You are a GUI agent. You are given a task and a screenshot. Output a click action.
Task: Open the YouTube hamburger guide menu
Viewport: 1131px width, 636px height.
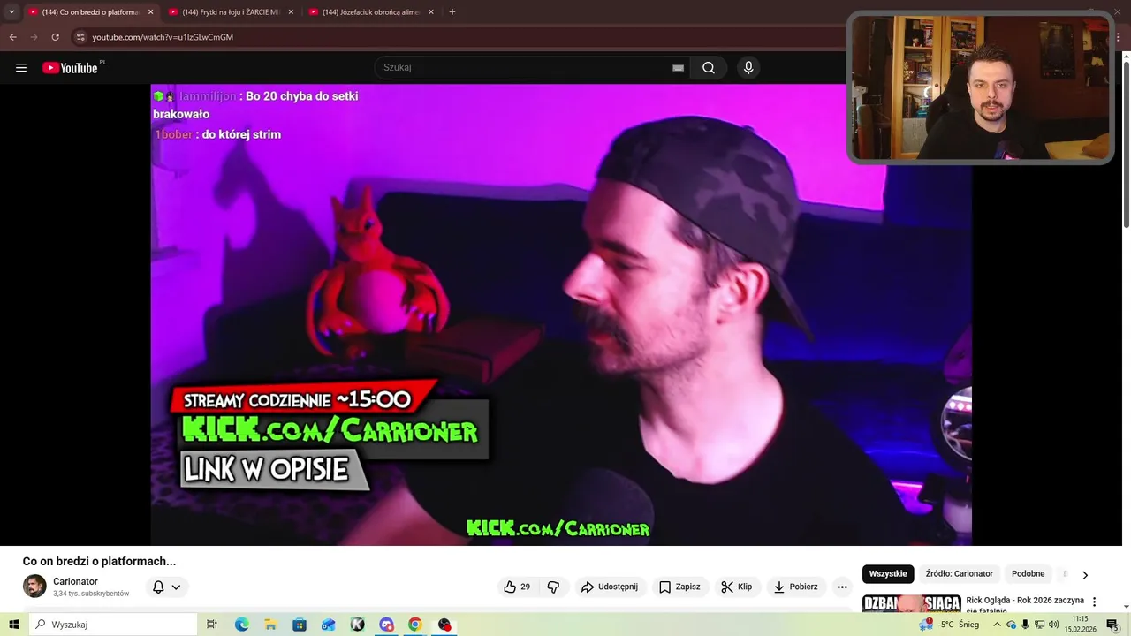pos(21,68)
